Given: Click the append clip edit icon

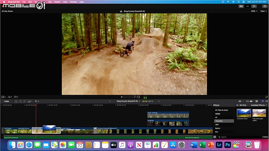Looking at the screenshot, I should tap(25, 101).
